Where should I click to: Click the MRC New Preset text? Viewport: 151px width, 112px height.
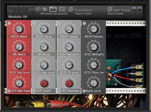tap(115, 14)
